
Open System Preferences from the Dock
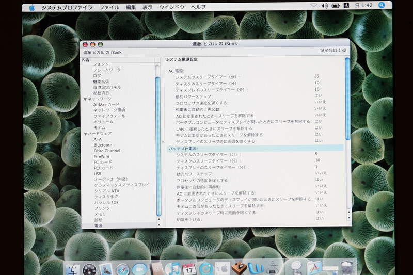[x=223, y=269]
